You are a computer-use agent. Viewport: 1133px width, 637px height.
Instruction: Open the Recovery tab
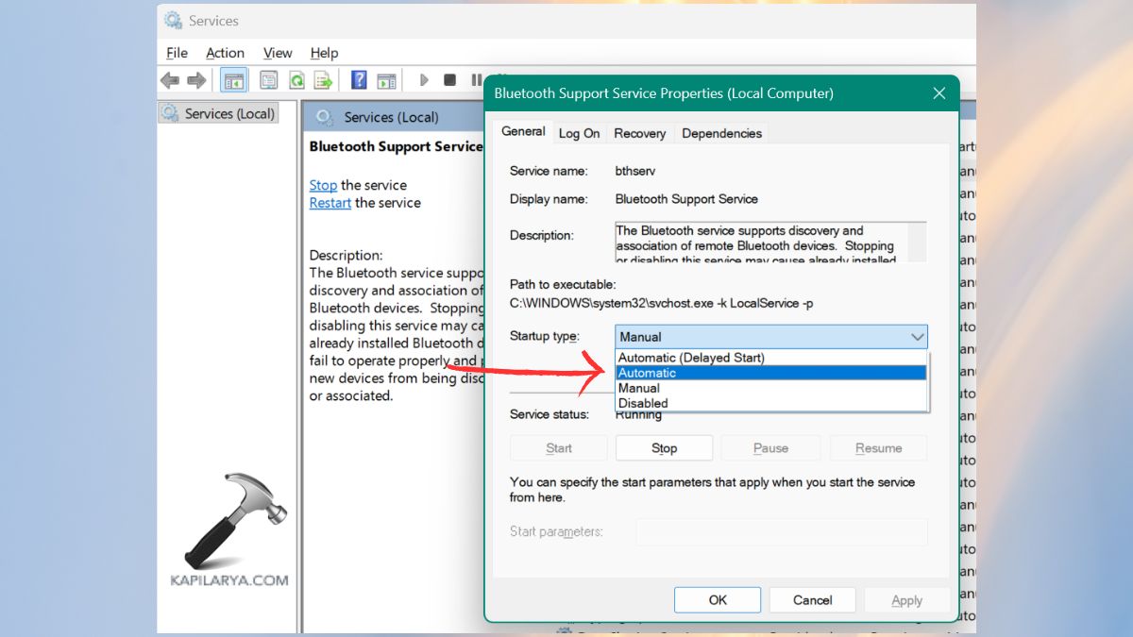[x=639, y=133]
